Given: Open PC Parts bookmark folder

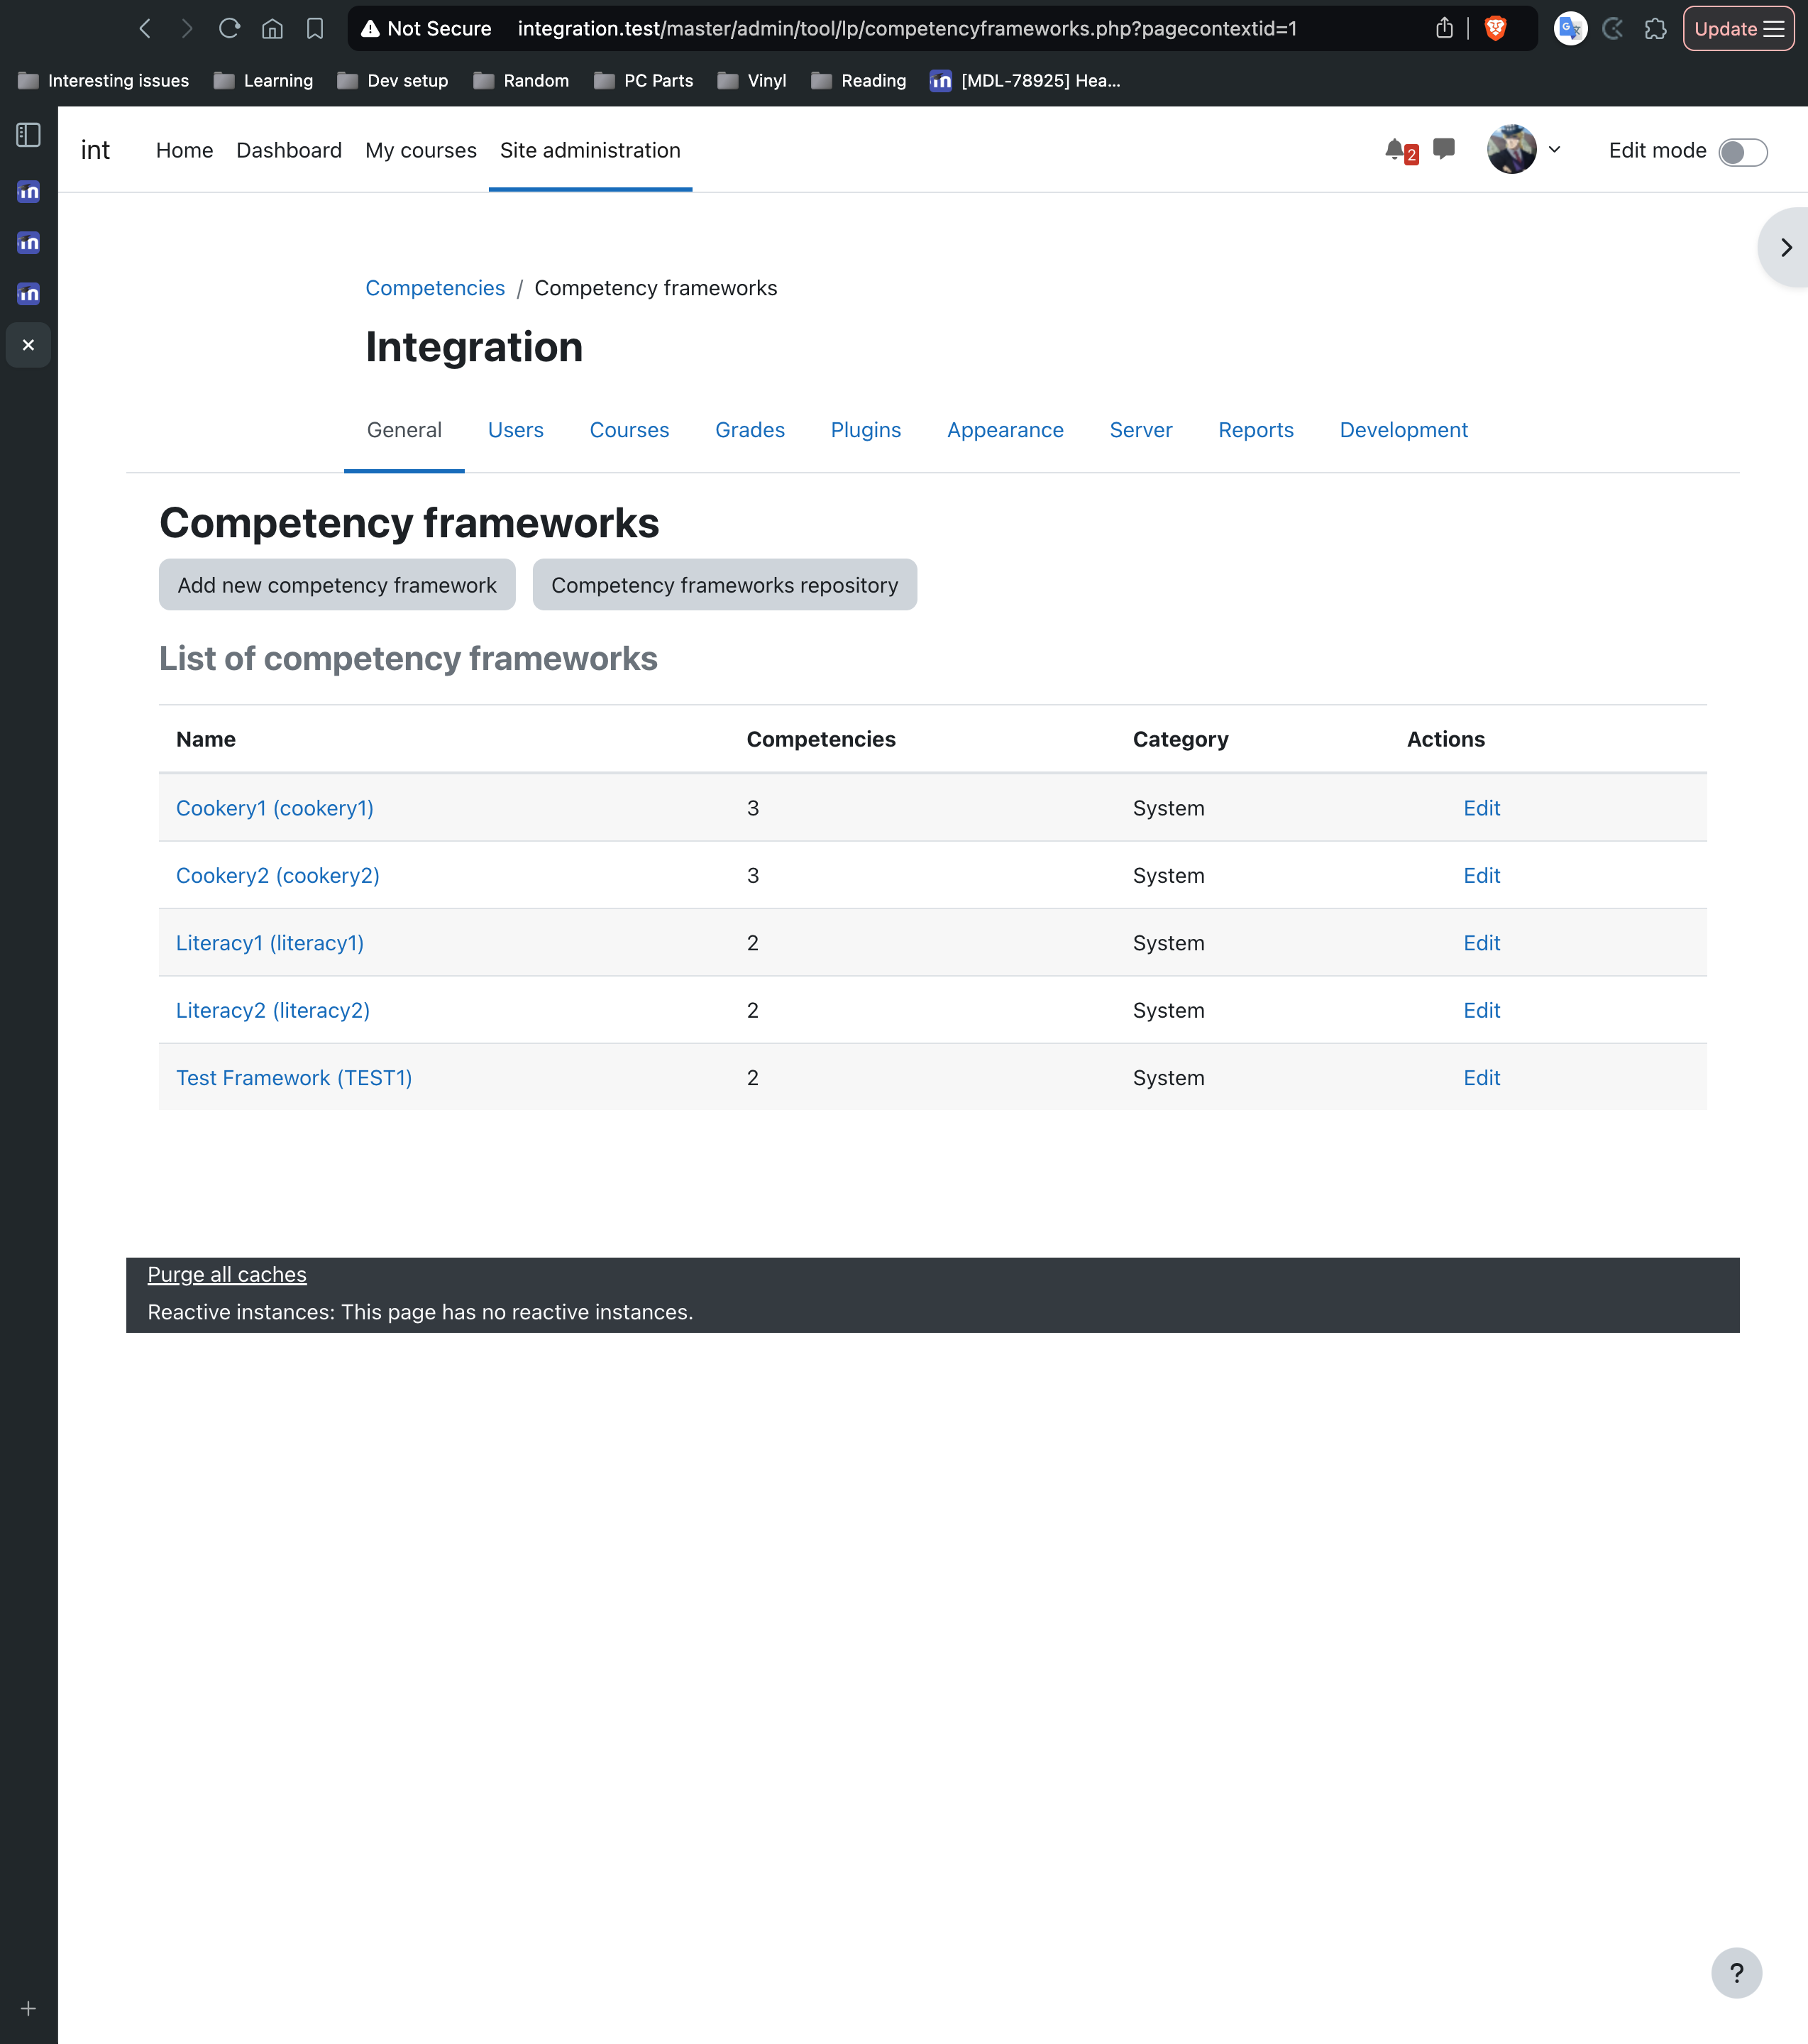Looking at the screenshot, I should coord(644,80).
